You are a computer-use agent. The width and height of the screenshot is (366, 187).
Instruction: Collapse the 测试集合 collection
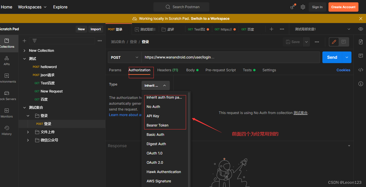[24, 108]
